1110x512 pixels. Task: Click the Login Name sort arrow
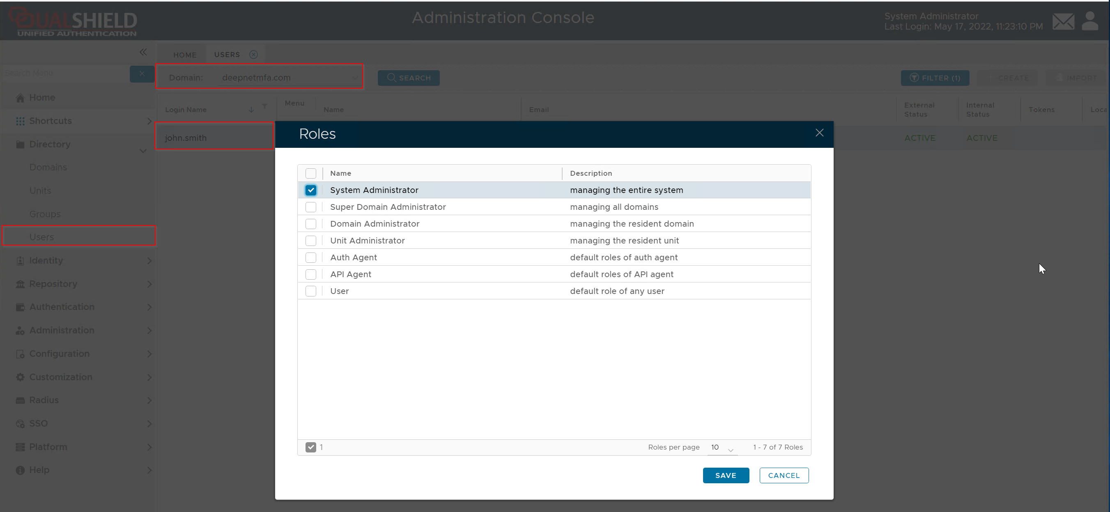click(x=251, y=110)
